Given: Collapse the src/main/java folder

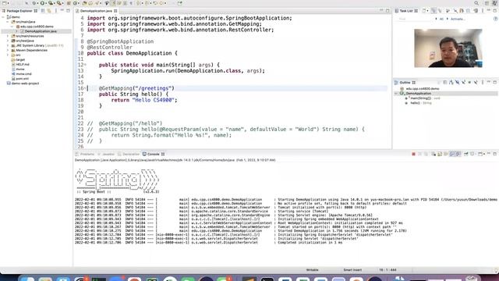Looking at the screenshot, I should click(8, 22).
